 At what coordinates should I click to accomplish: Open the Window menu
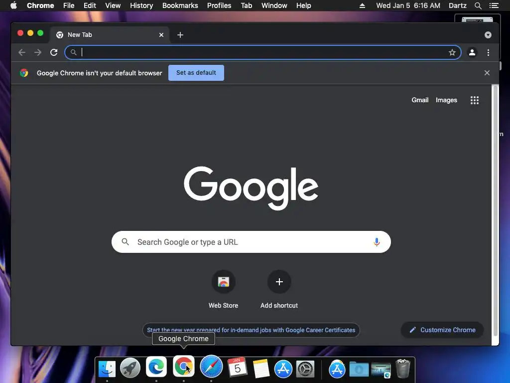274,5
